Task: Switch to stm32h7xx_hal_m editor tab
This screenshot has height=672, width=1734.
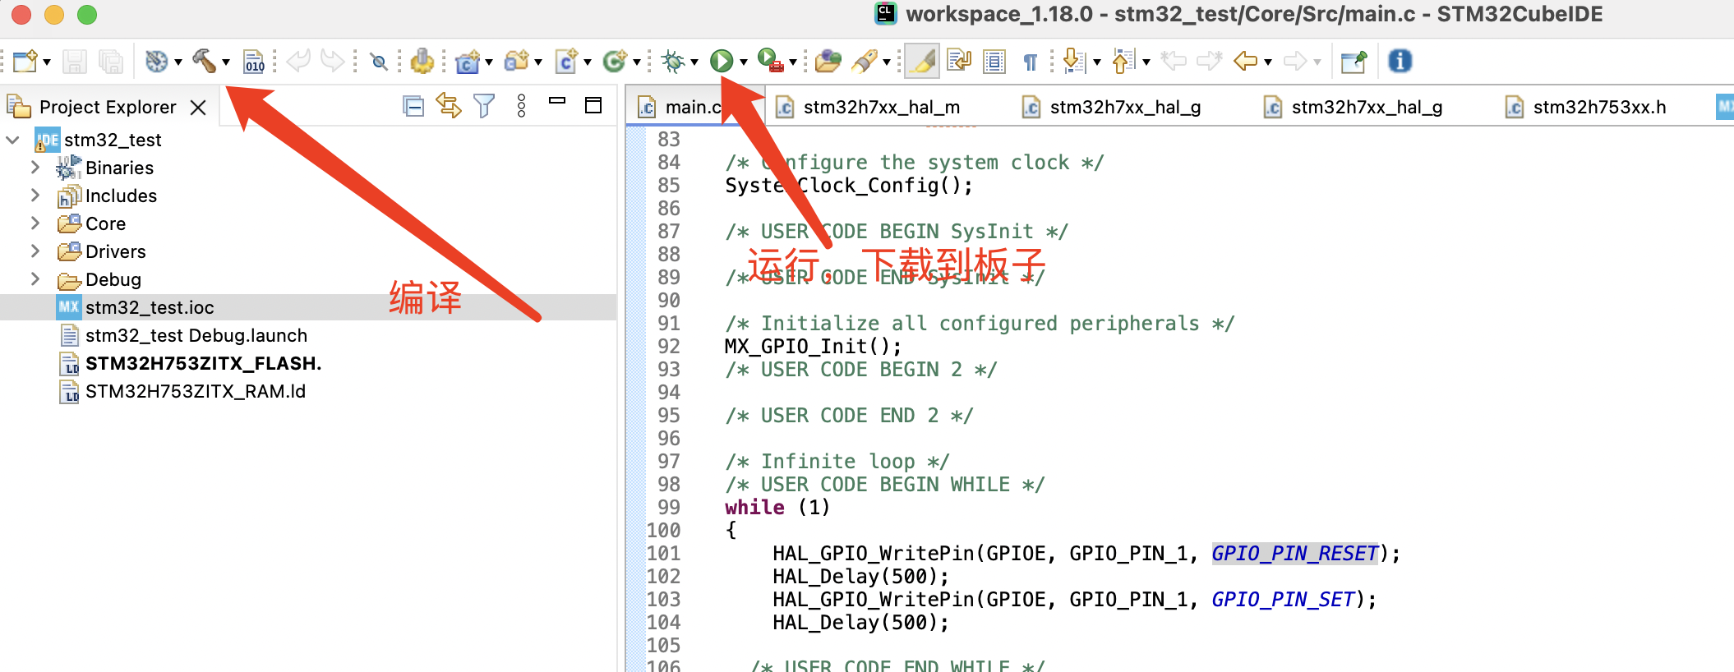Action: pyautogui.click(x=881, y=107)
